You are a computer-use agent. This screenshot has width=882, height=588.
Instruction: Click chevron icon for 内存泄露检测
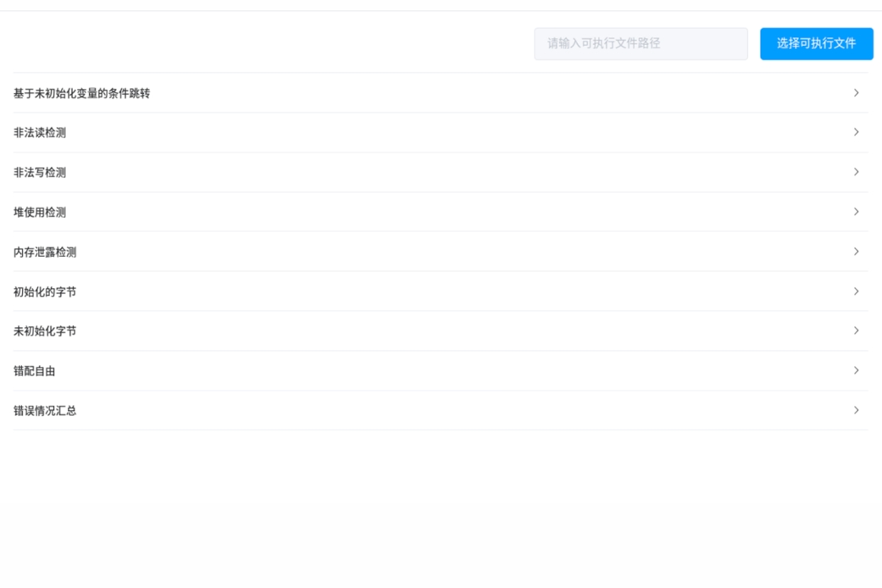click(856, 252)
